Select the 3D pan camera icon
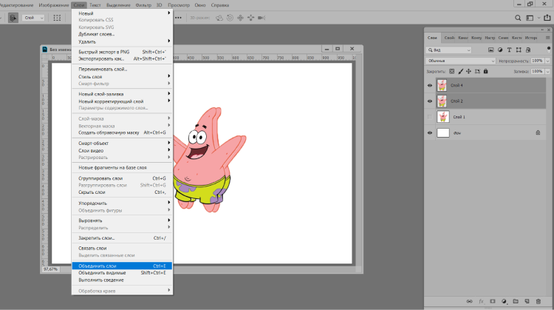554x310 pixels. pos(240,18)
